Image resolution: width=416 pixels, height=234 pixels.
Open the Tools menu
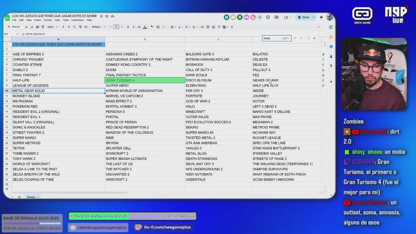66,20
